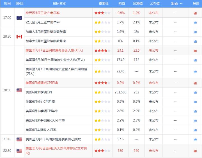
Task: Click importance stars for EIA天然气库存
Action: click(102, 151)
